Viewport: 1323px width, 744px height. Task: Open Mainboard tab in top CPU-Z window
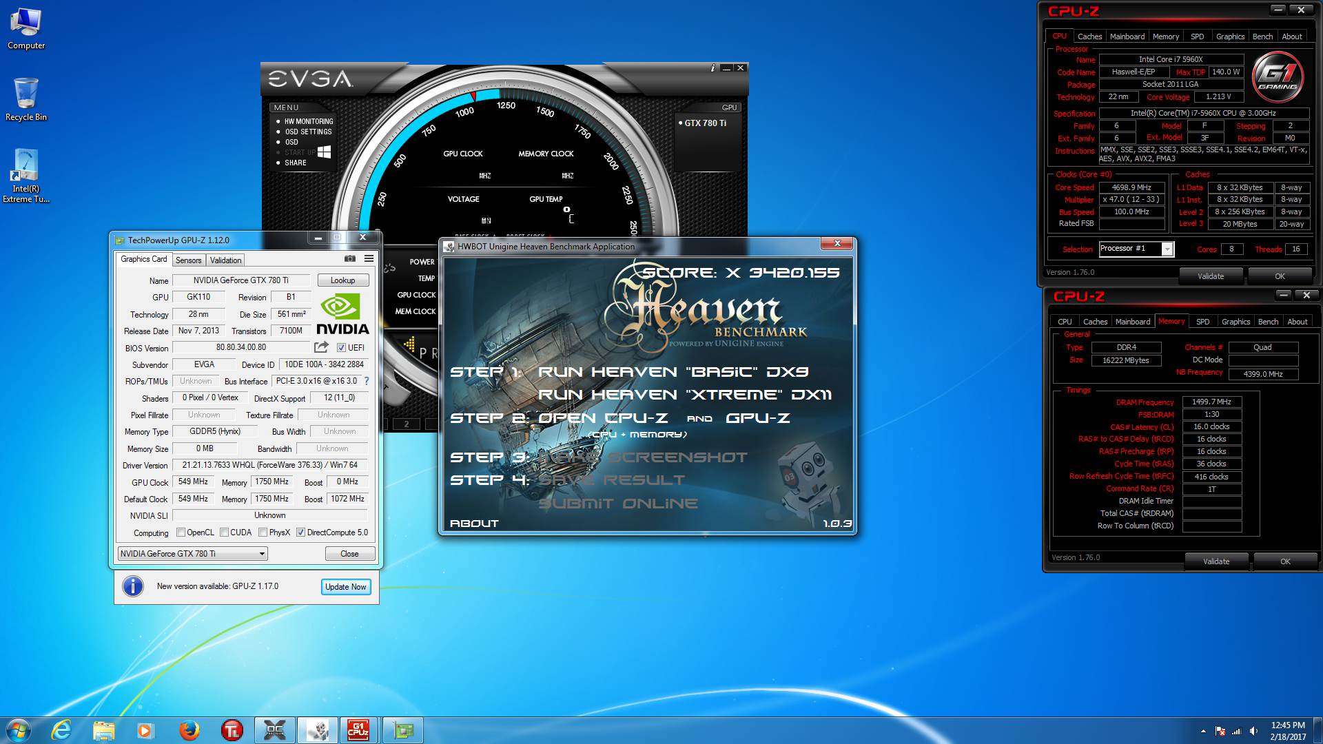click(1127, 37)
